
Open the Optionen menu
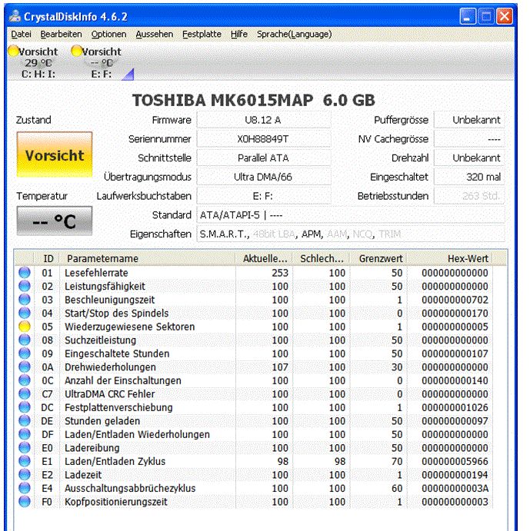tap(108, 35)
